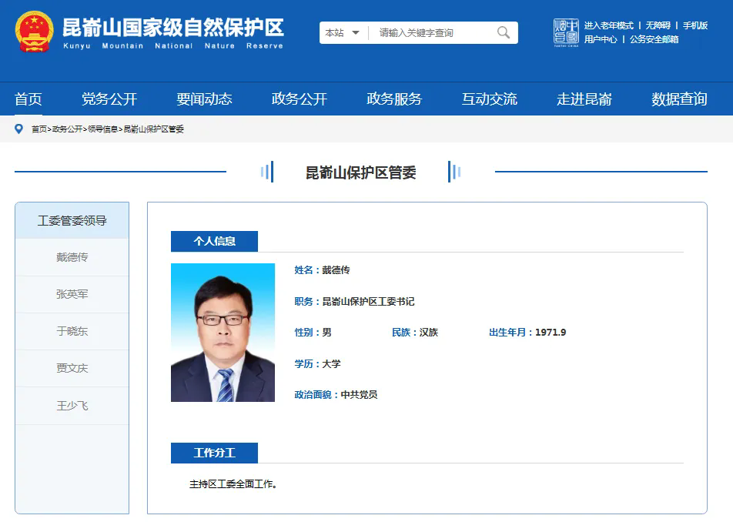Go to 首页 in navigation bar
The height and width of the screenshot is (522, 733).
click(28, 99)
